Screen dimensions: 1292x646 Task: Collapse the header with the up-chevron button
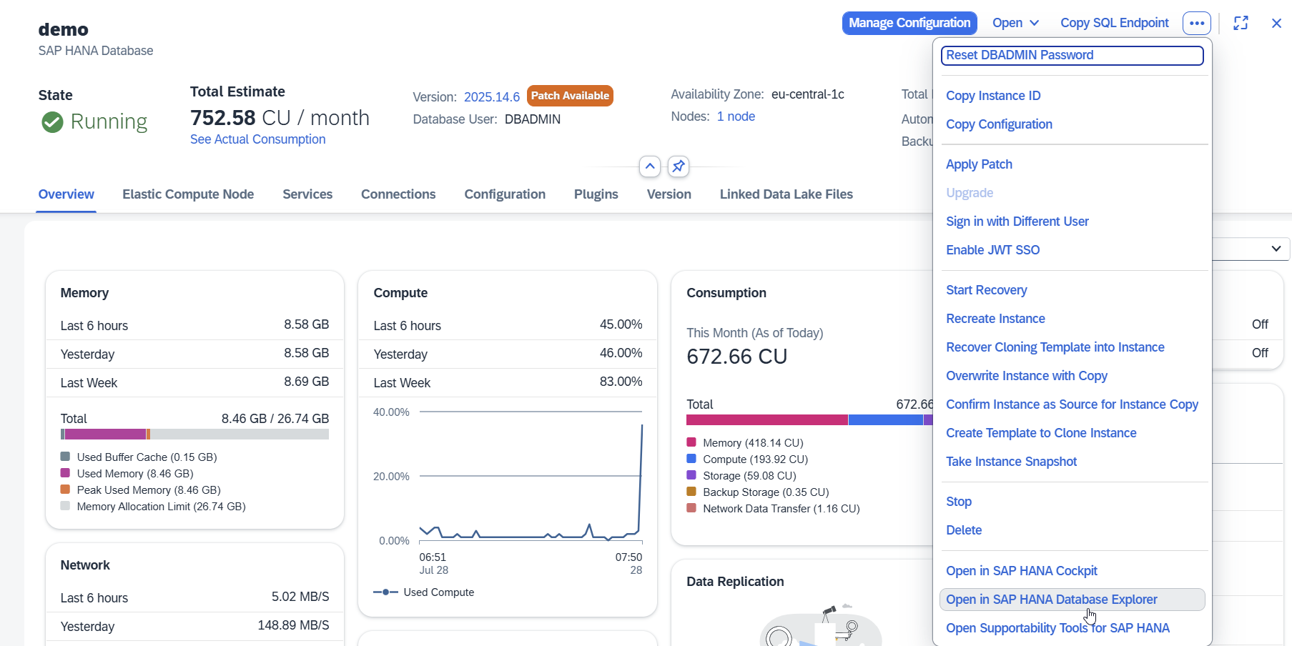click(x=649, y=167)
